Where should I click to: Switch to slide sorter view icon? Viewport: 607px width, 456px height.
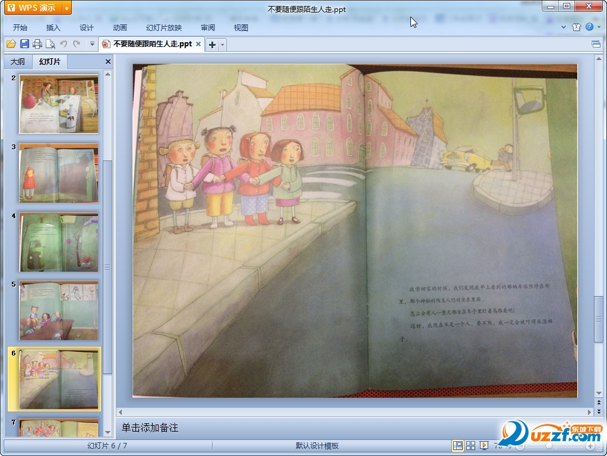point(471,446)
